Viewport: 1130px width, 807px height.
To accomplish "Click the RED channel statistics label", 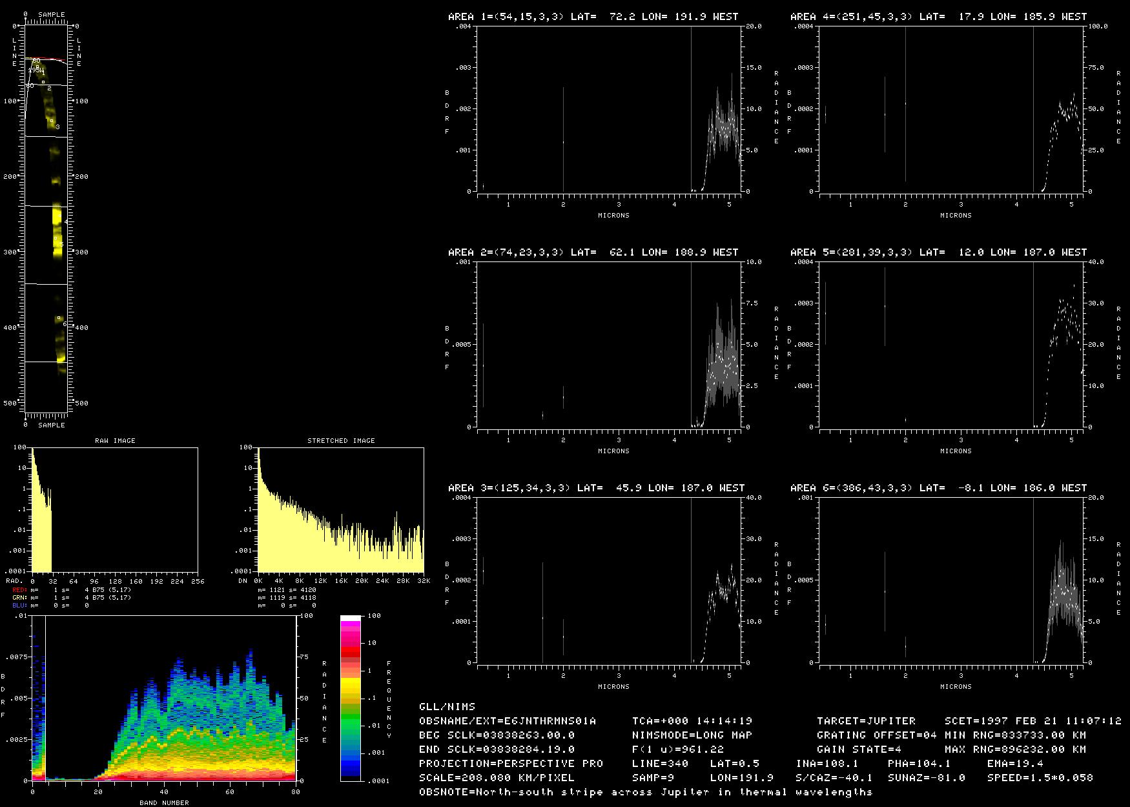I will [20, 590].
